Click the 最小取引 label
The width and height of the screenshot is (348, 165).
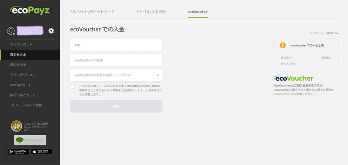(287, 58)
